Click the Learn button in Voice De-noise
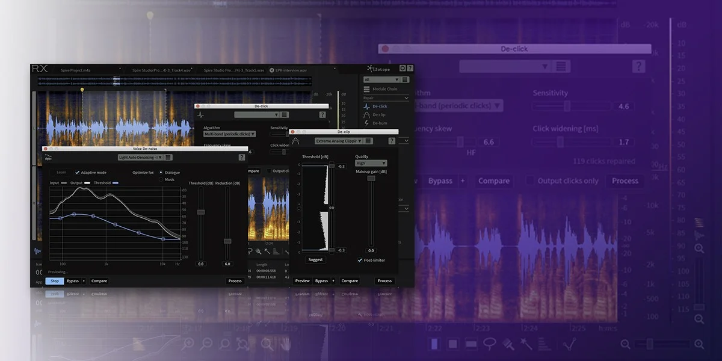The height and width of the screenshot is (361, 722). 61,173
